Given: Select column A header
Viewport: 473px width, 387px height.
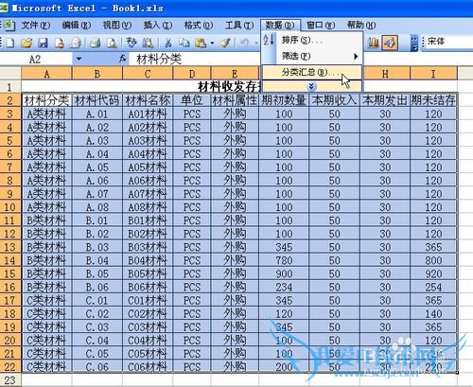Looking at the screenshot, I should pos(46,74).
